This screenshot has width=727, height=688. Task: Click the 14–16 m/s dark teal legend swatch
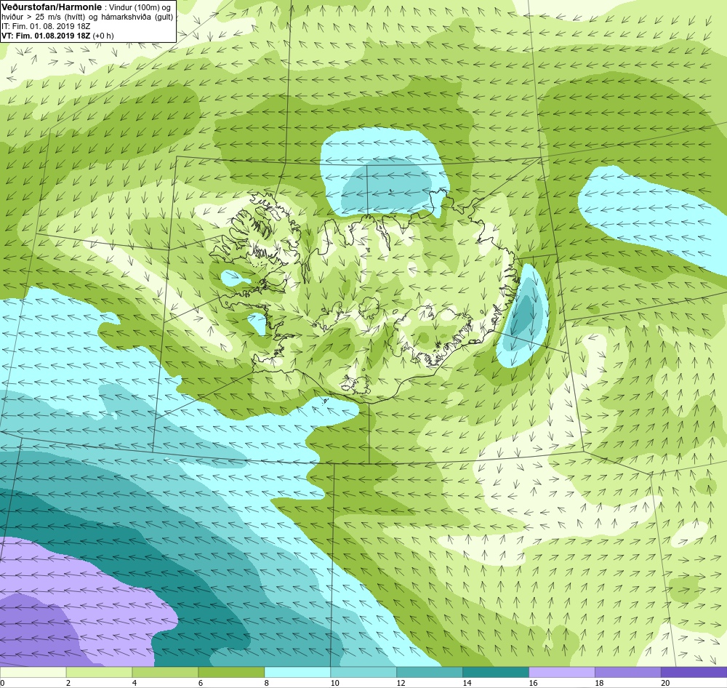(496, 672)
